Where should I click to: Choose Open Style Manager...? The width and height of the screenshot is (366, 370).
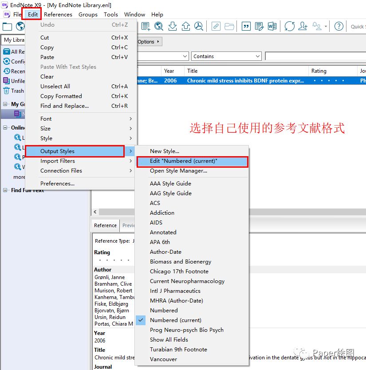coord(193,171)
